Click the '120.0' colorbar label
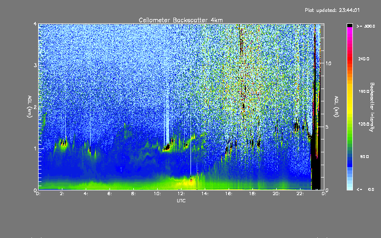Image resolution: width=381 pixels, height=238 pixels. tap(364, 124)
